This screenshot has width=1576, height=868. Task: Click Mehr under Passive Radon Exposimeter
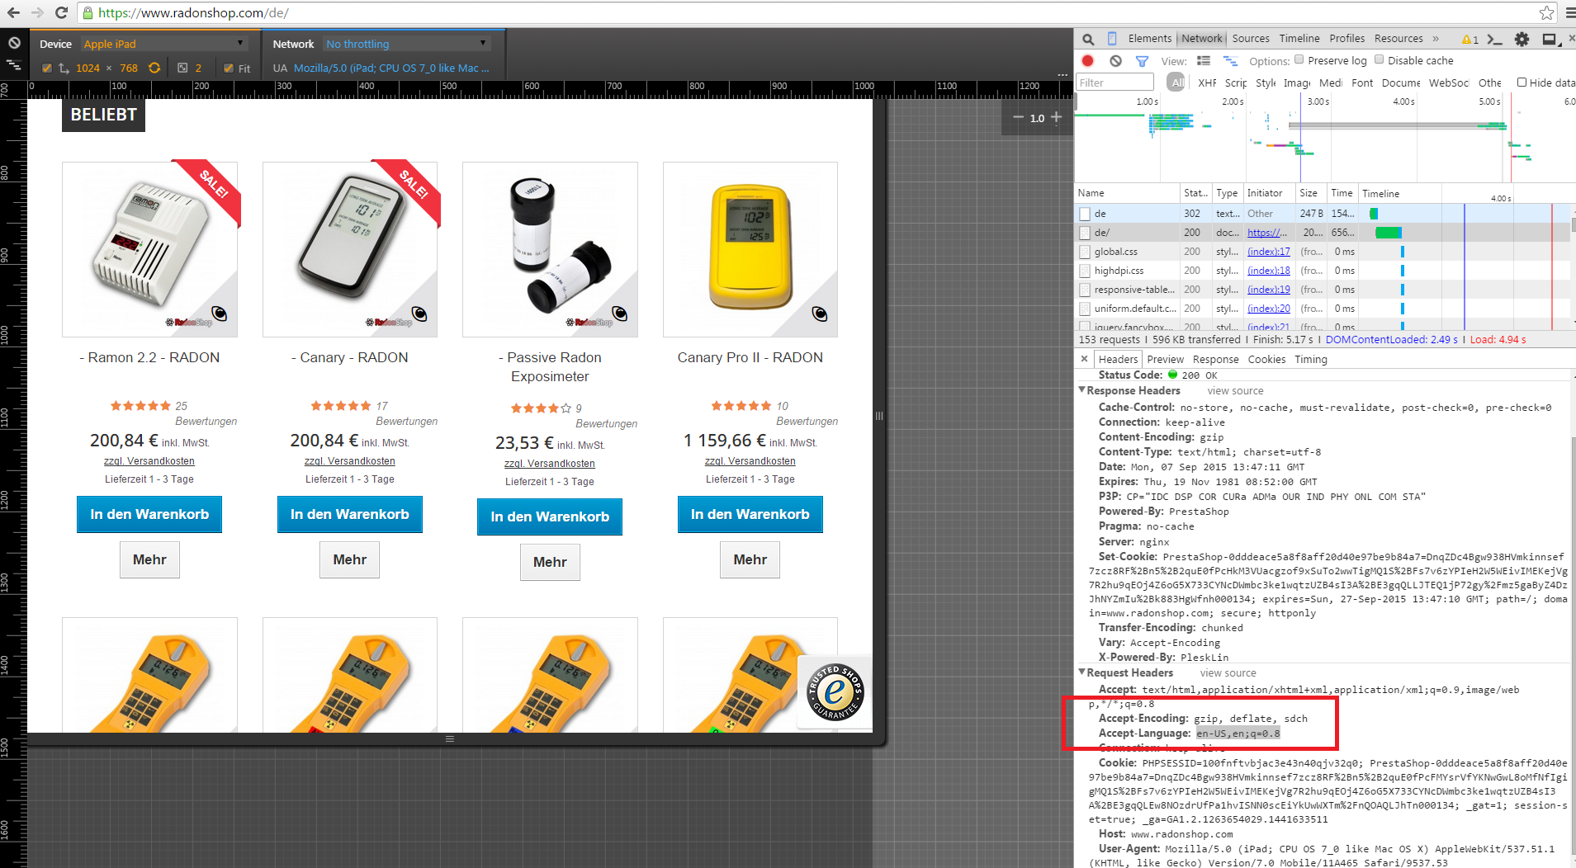point(550,562)
